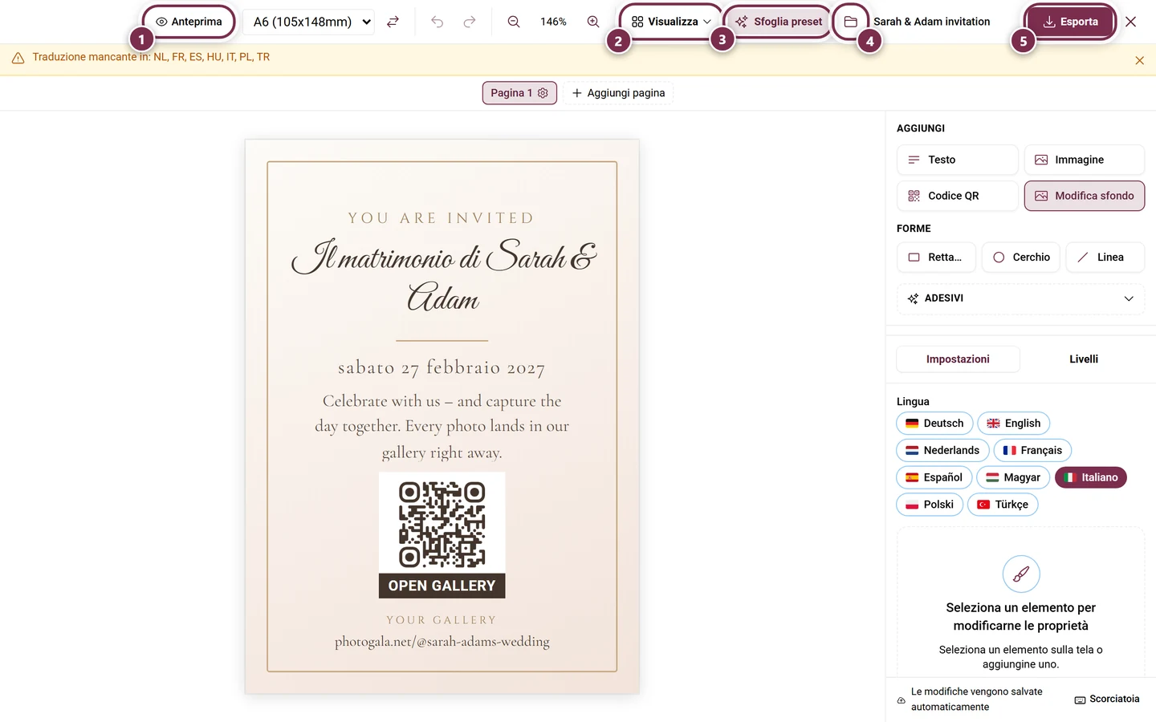Open the folder icon next to project name
This screenshot has width=1156, height=722.
pyautogui.click(x=851, y=22)
